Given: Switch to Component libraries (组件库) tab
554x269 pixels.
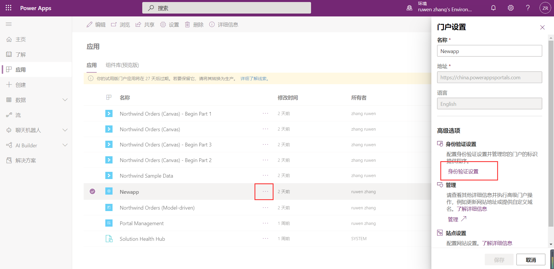Looking at the screenshot, I should click(122, 65).
